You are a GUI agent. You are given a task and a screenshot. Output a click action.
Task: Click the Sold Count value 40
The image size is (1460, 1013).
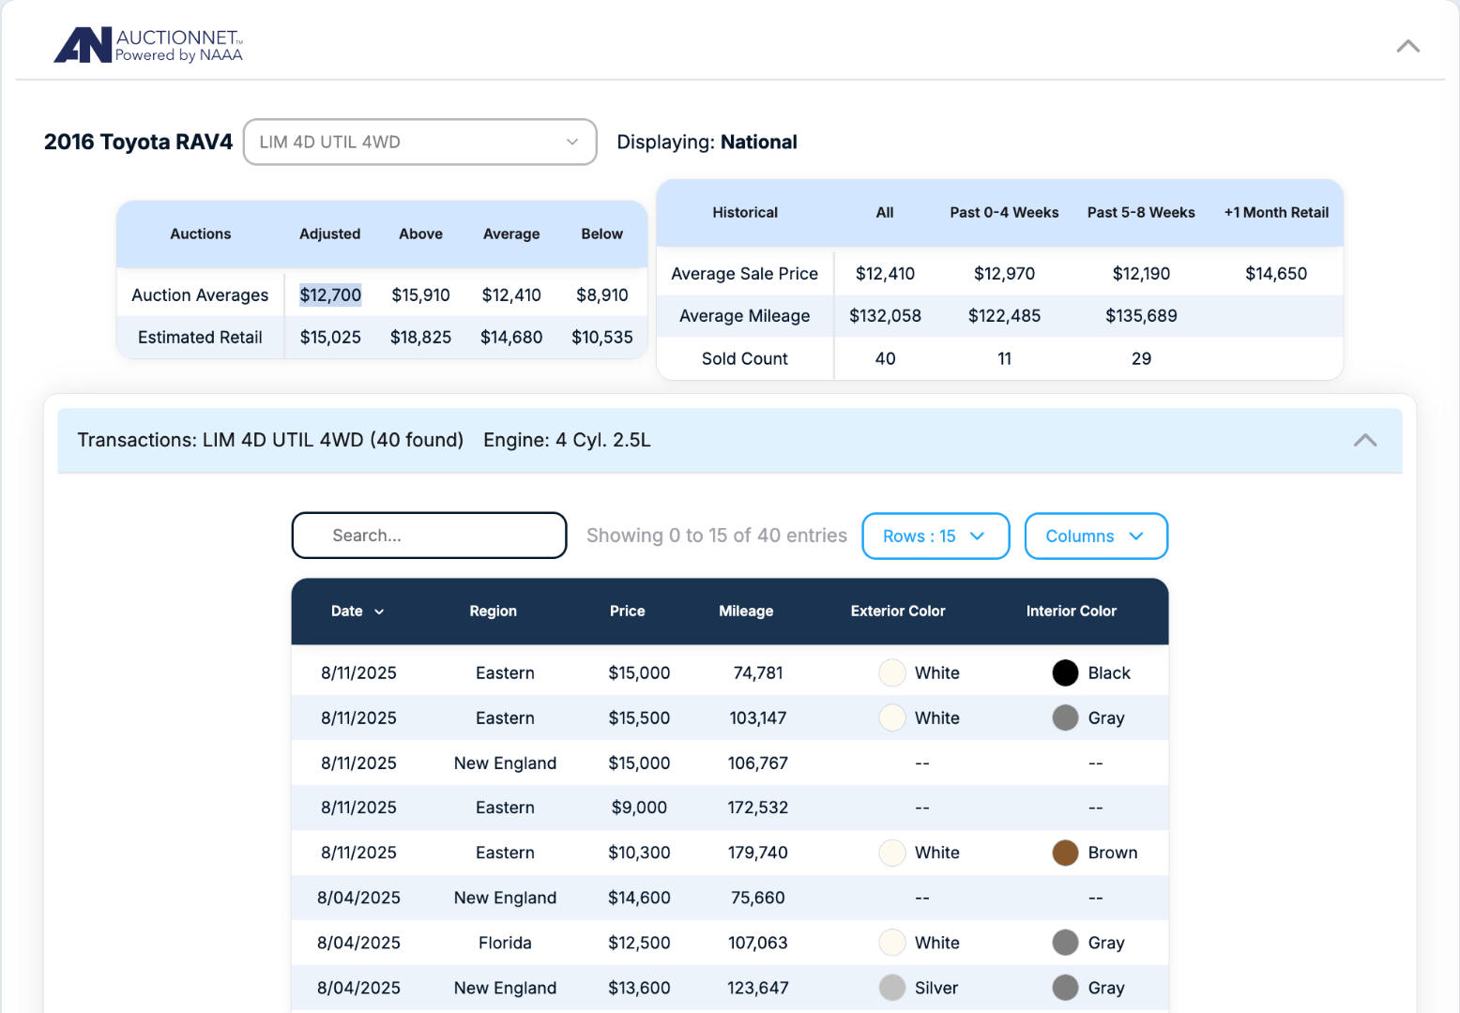[885, 358]
